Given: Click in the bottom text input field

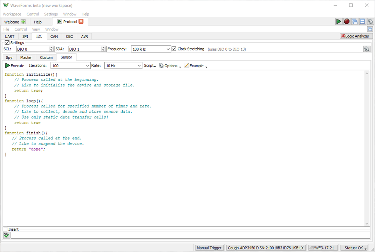Looking at the screenshot, I should click(190, 235).
